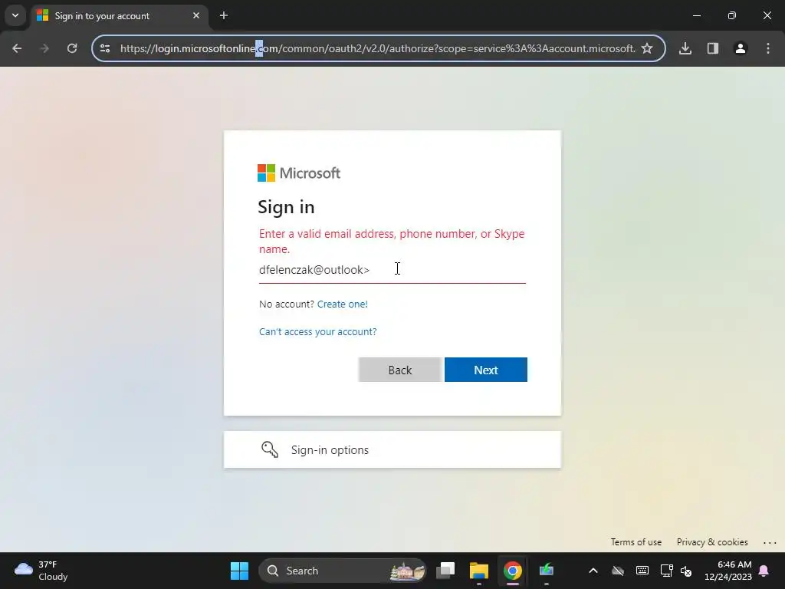Open Task View from the taskbar

tap(445, 571)
